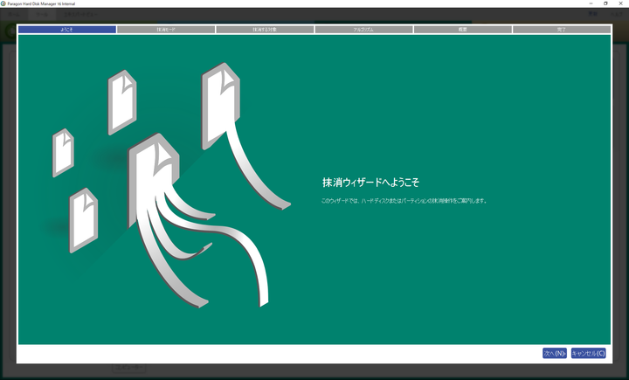Select the 完了 step tab
The width and height of the screenshot is (629, 380).
tap(561, 29)
